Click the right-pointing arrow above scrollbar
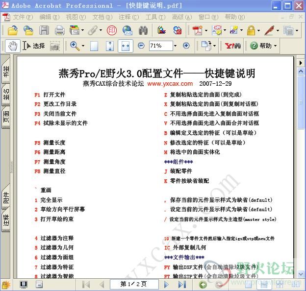The height and width of the screenshot is (291, 306). (301, 63)
